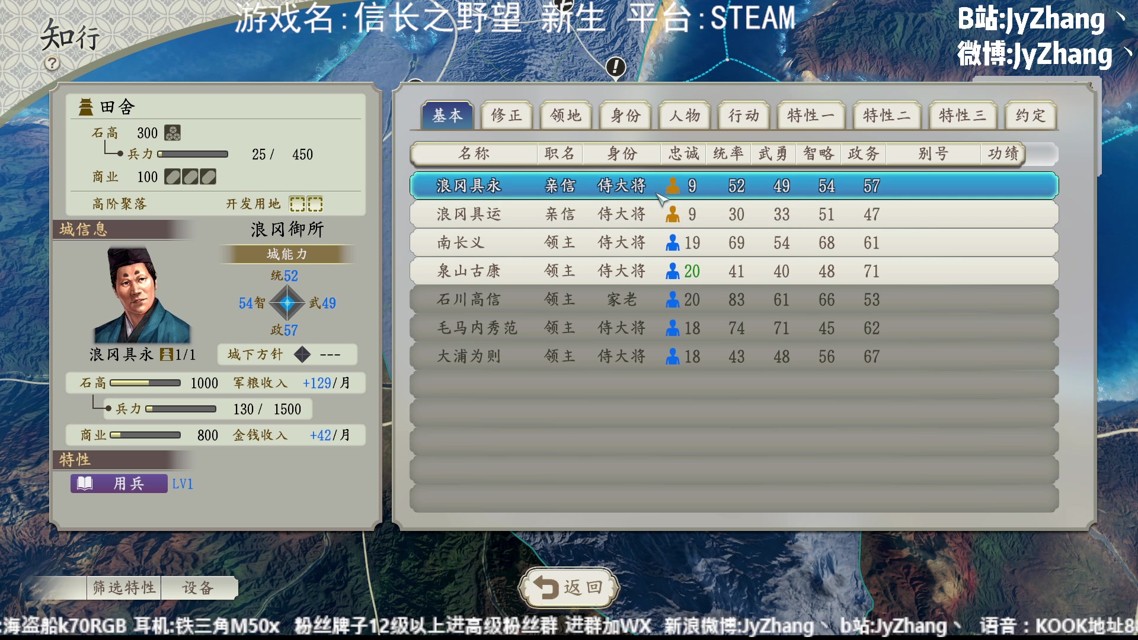The height and width of the screenshot is (640, 1138).
Task: Open the 行动 tab
Action: 744,116
